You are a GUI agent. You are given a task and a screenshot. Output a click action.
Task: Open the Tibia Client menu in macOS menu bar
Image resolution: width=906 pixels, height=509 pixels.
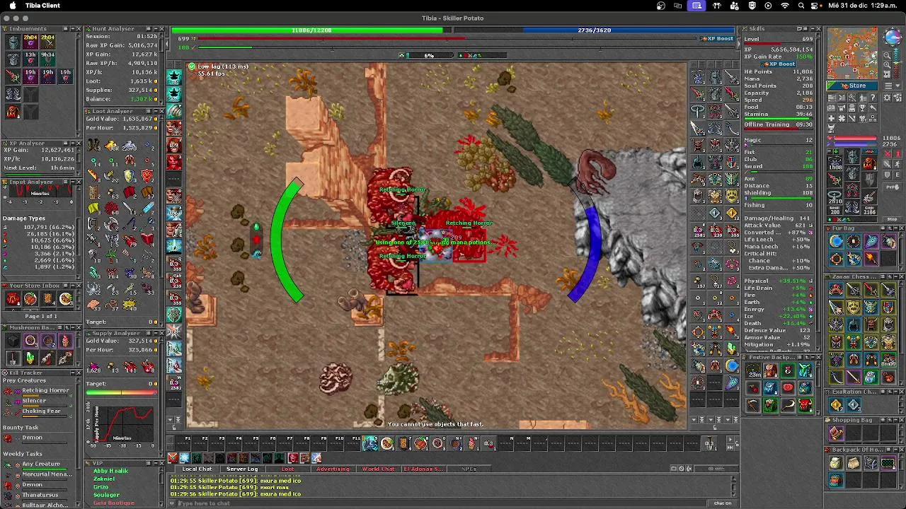(x=42, y=6)
